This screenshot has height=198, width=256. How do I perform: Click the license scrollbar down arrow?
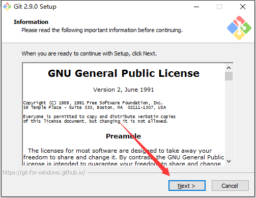coord(229,161)
